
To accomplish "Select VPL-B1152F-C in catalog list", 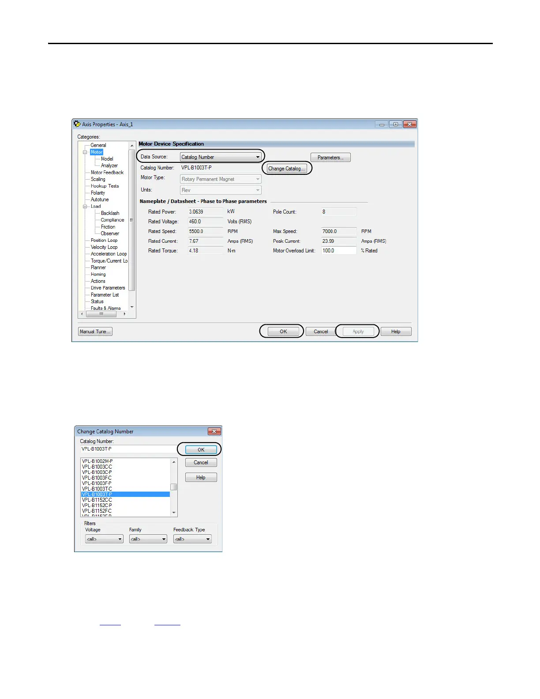I will coord(97,511).
